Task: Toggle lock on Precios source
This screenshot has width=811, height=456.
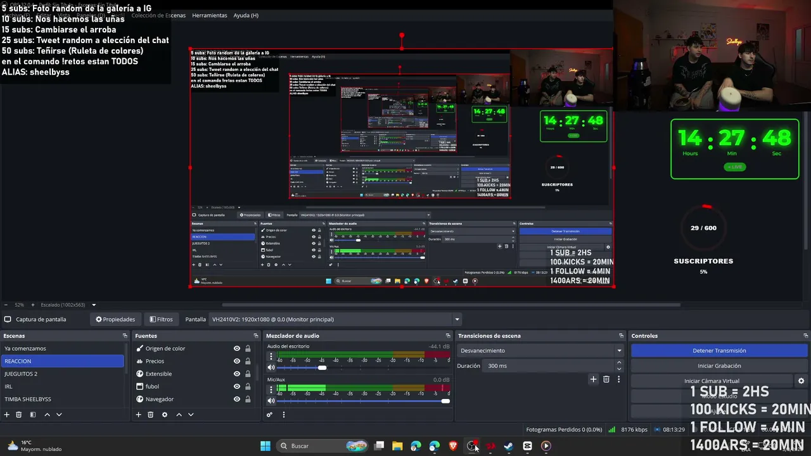Action: [x=248, y=361]
